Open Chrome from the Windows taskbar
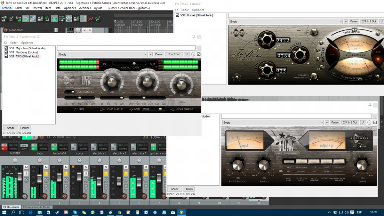384x216 pixels. [x=119, y=212]
